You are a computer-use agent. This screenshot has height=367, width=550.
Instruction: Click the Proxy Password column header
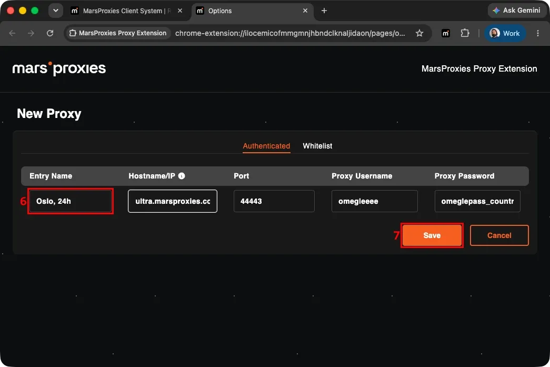pos(464,176)
